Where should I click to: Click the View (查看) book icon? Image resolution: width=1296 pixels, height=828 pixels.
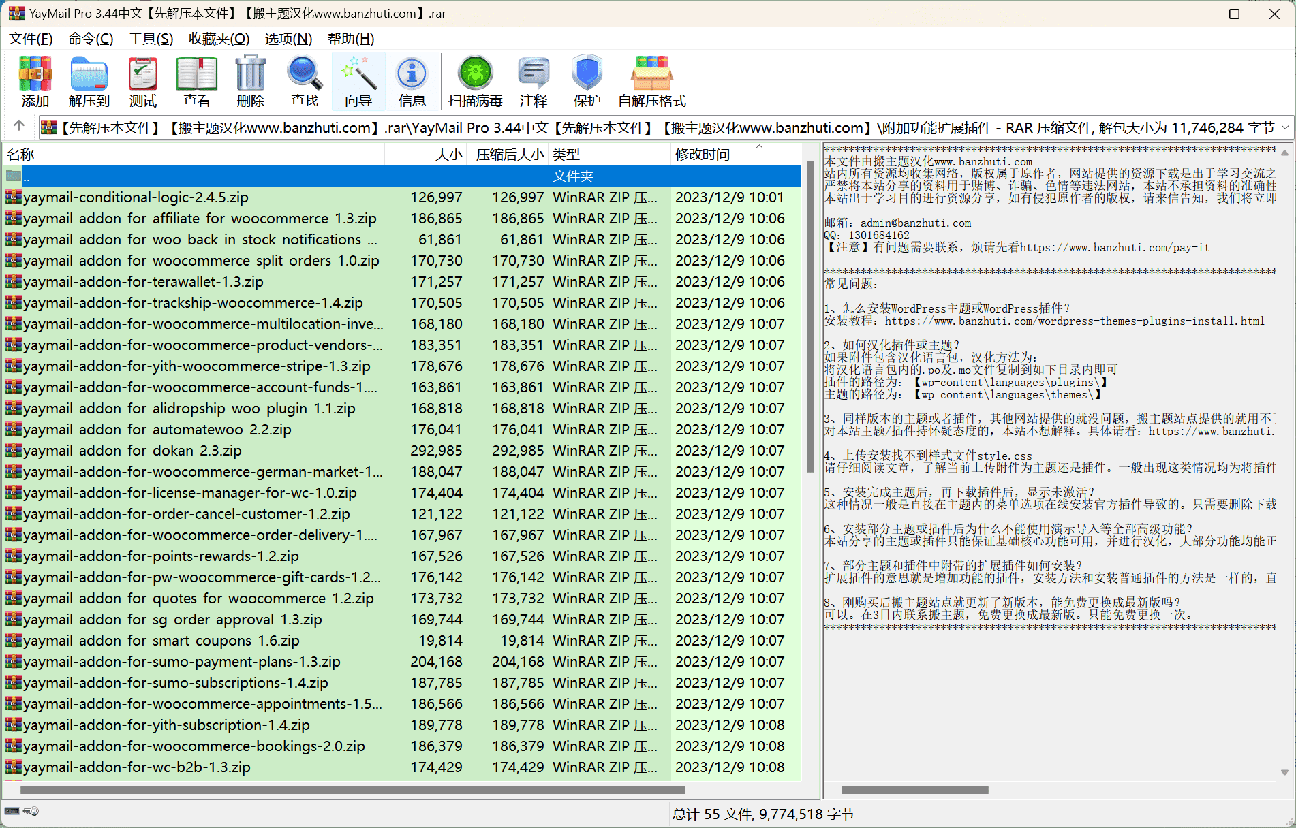pos(197,82)
